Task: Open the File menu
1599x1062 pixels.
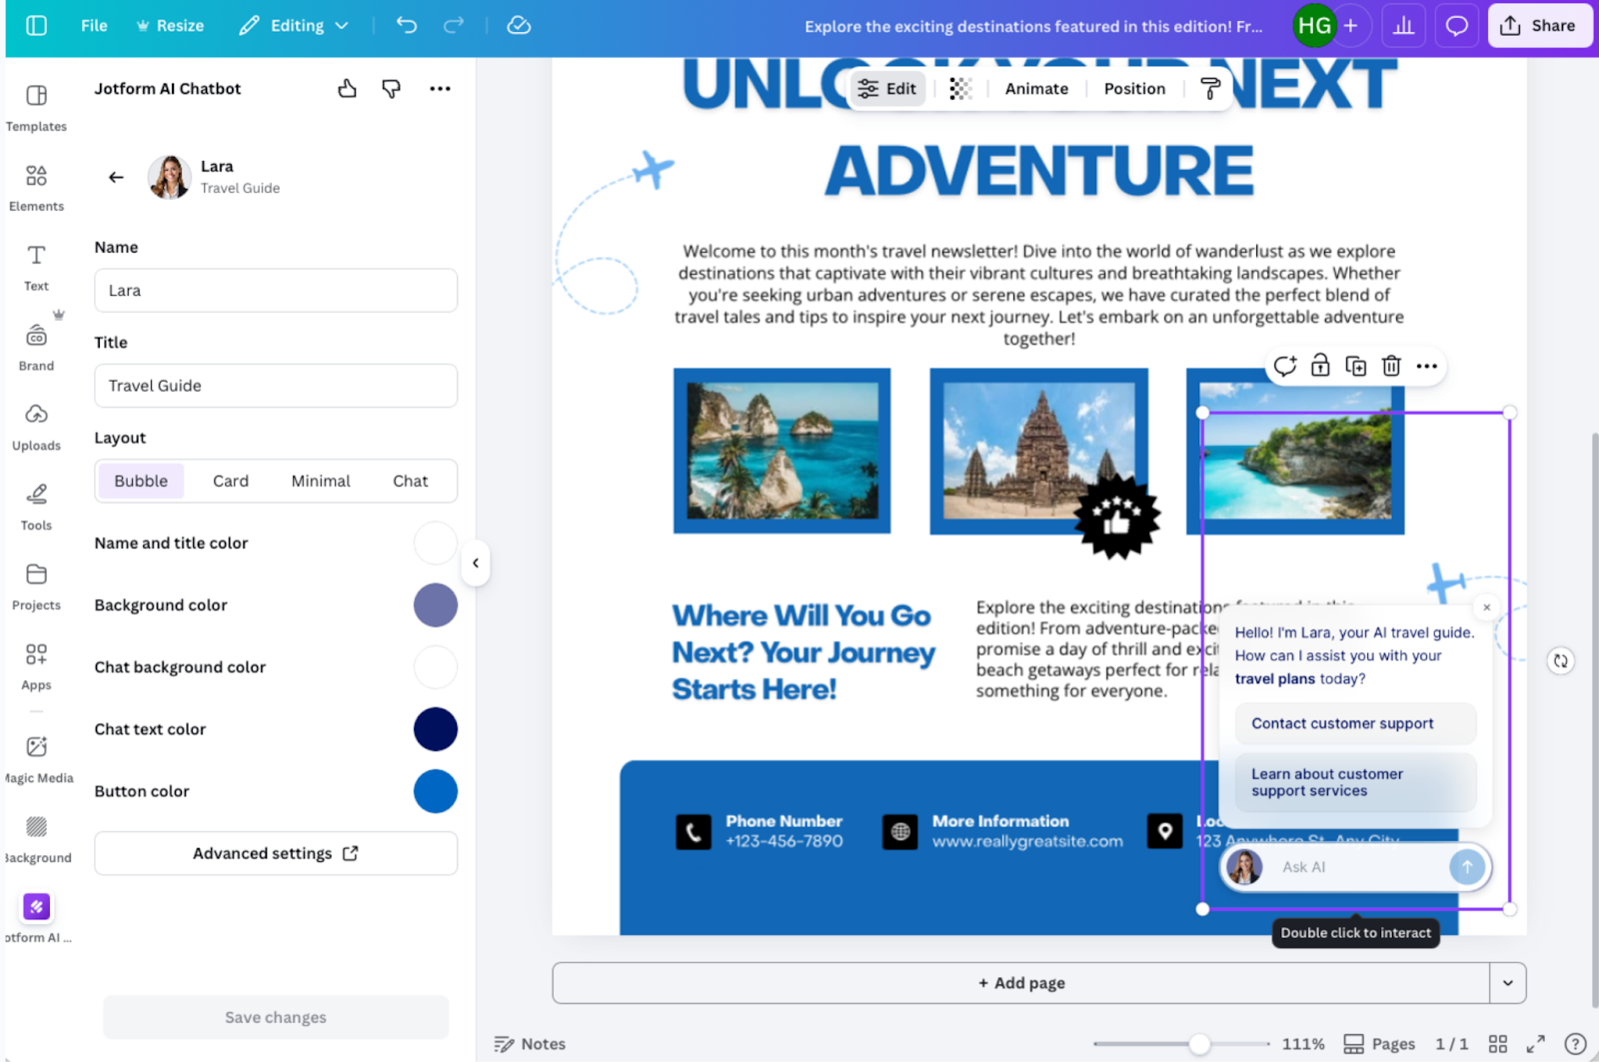Action: click(93, 25)
